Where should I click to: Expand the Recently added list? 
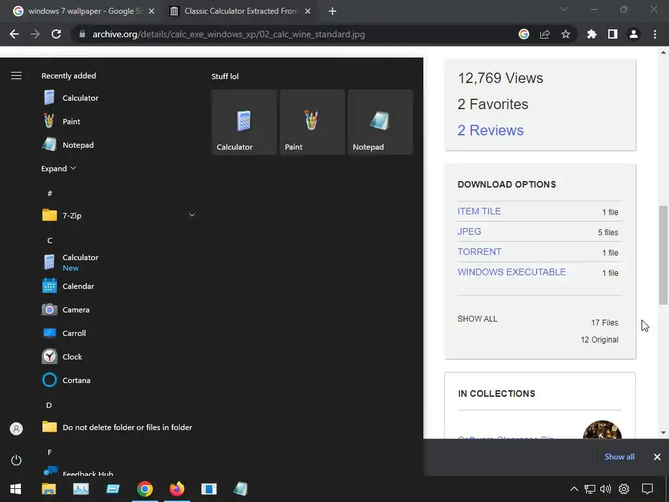point(58,169)
